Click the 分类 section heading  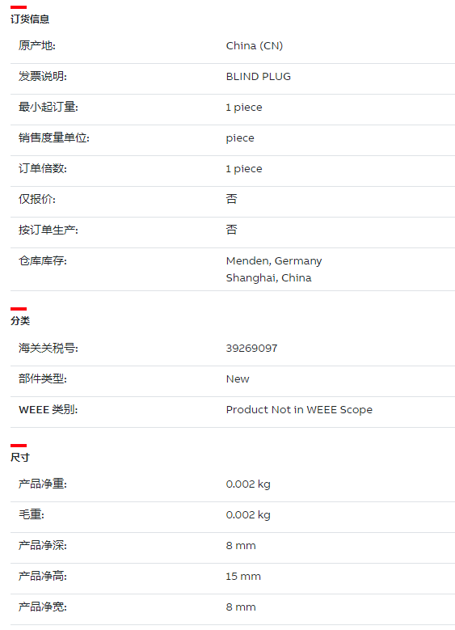point(20,320)
